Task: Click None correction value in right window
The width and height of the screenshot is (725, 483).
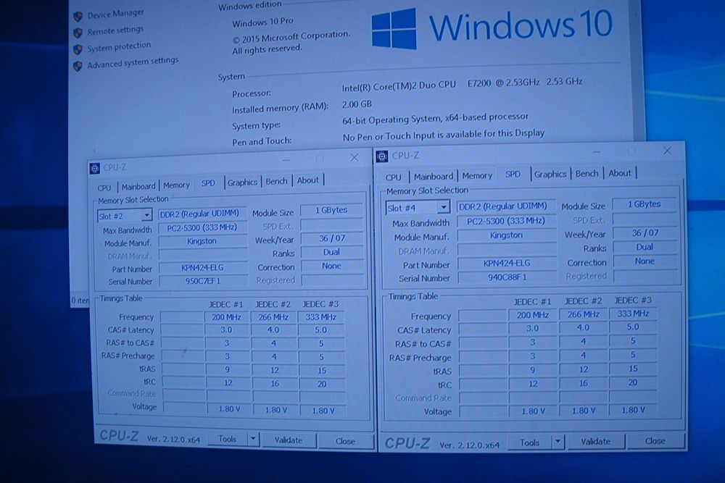Action: tap(645, 261)
